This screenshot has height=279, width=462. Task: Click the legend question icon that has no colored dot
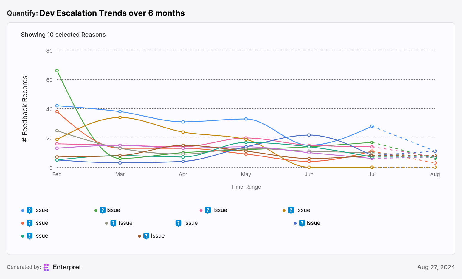click(x=178, y=223)
